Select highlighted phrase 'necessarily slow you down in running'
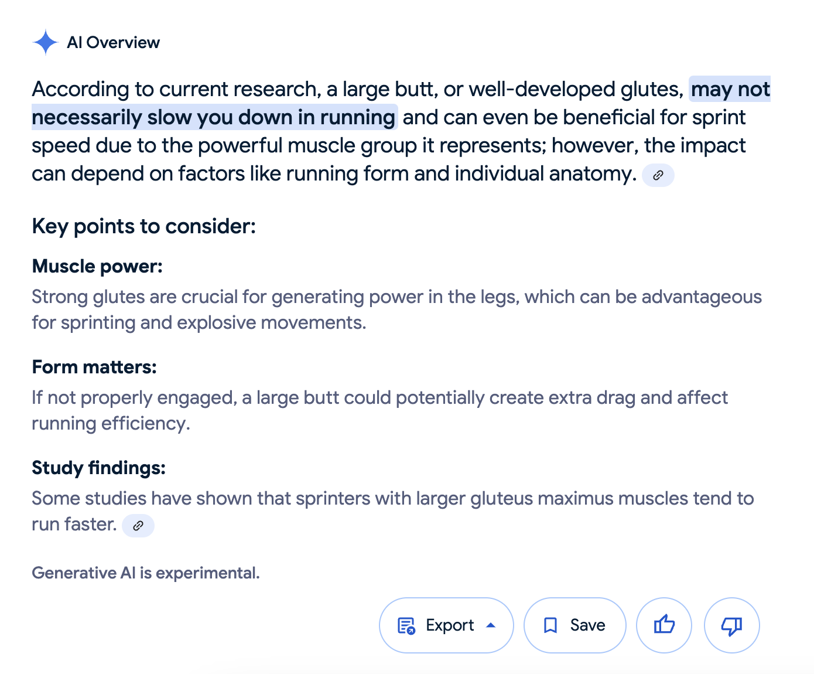This screenshot has width=814, height=674. [214, 117]
